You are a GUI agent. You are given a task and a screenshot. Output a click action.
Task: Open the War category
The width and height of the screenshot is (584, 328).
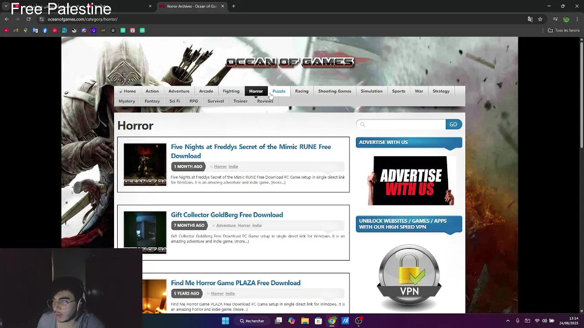click(419, 91)
